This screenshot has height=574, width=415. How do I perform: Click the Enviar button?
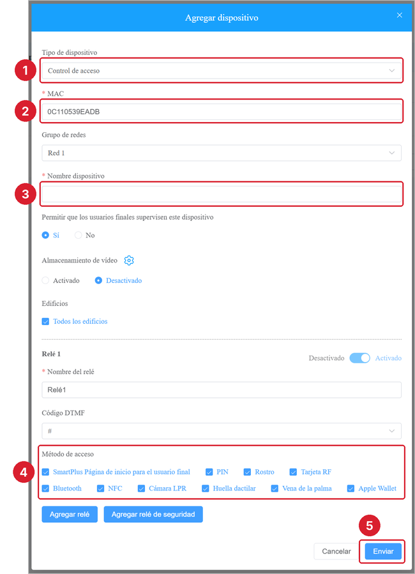[383, 551]
